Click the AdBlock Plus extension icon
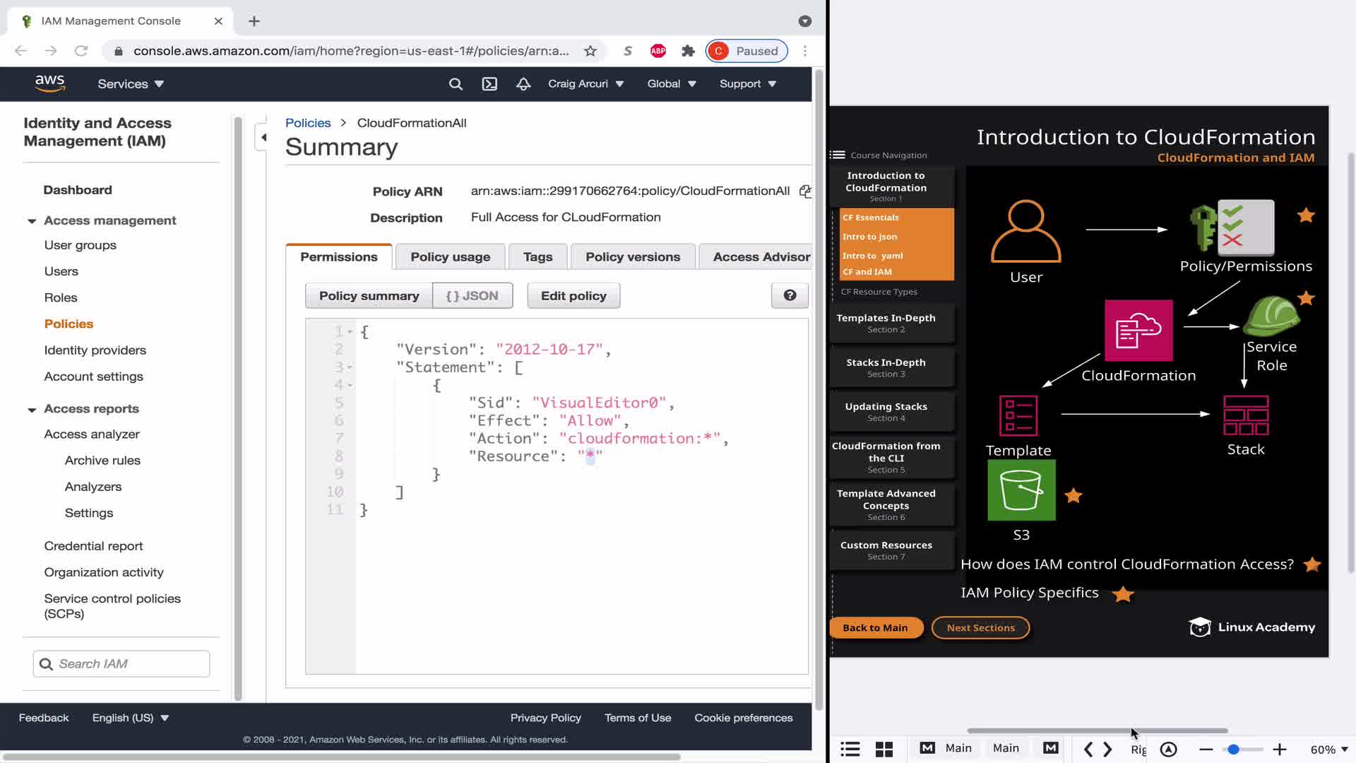The height and width of the screenshot is (763, 1356). point(658,51)
